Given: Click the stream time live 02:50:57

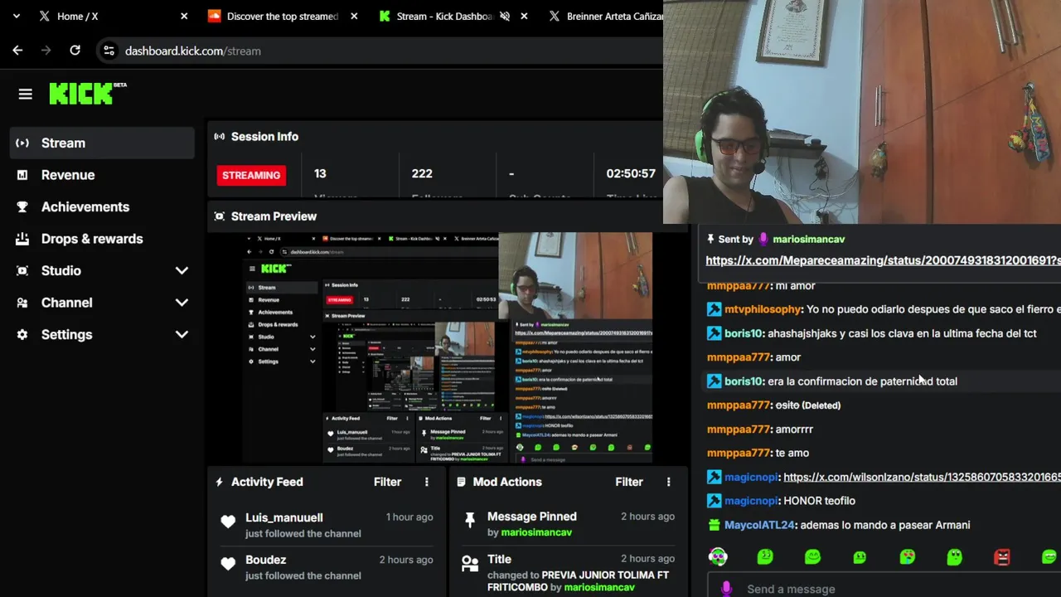Looking at the screenshot, I should (x=631, y=173).
